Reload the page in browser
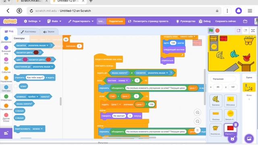Viewport: 258px width, 145px height. coord(31,11)
